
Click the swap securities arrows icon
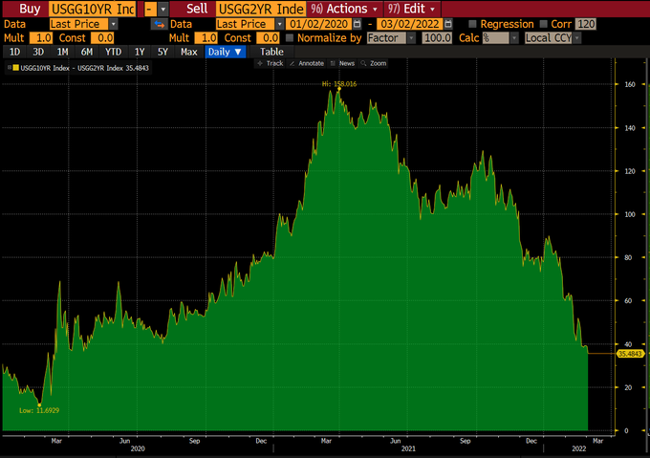[160, 24]
